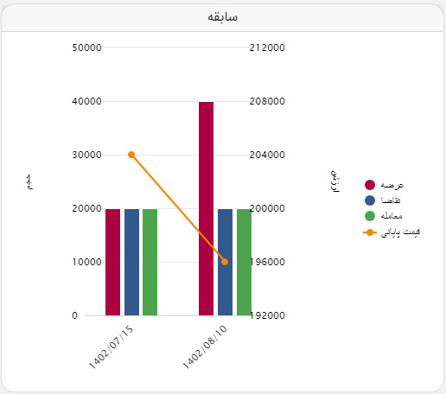Click the 1402/07/15 date axis label

111,347
